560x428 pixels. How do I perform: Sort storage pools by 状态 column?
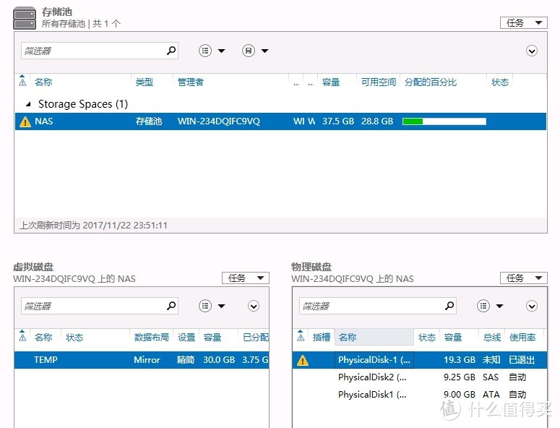[499, 82]
